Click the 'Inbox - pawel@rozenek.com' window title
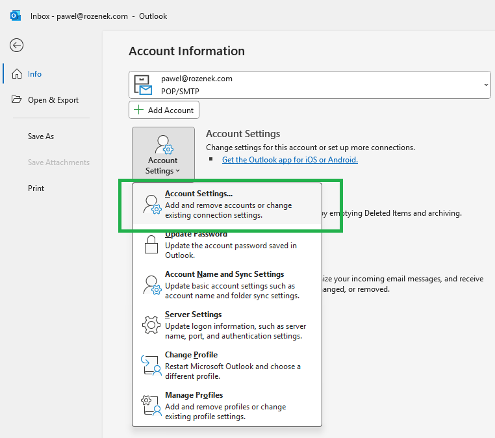 pyautogui.click(x=79, y=16)
